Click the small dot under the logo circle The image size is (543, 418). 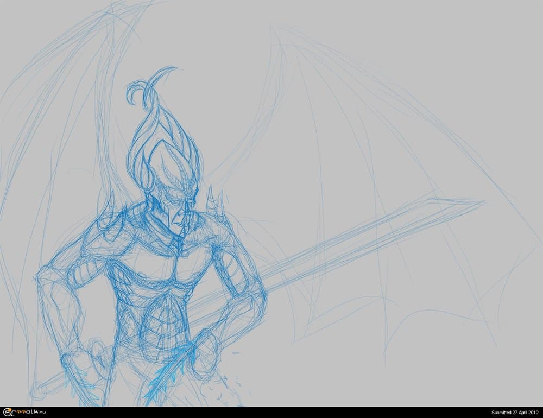coord(12,416)
